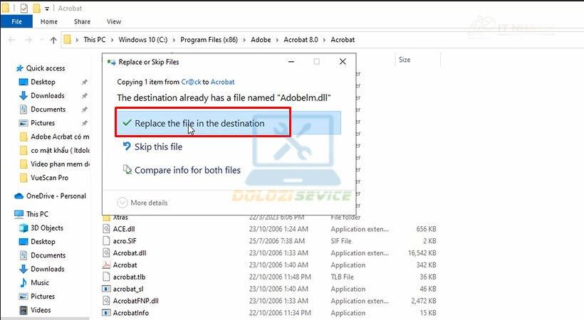584x320 pixels.
Task: Switch to the Home ribbon tab
Action: [49, 21]
